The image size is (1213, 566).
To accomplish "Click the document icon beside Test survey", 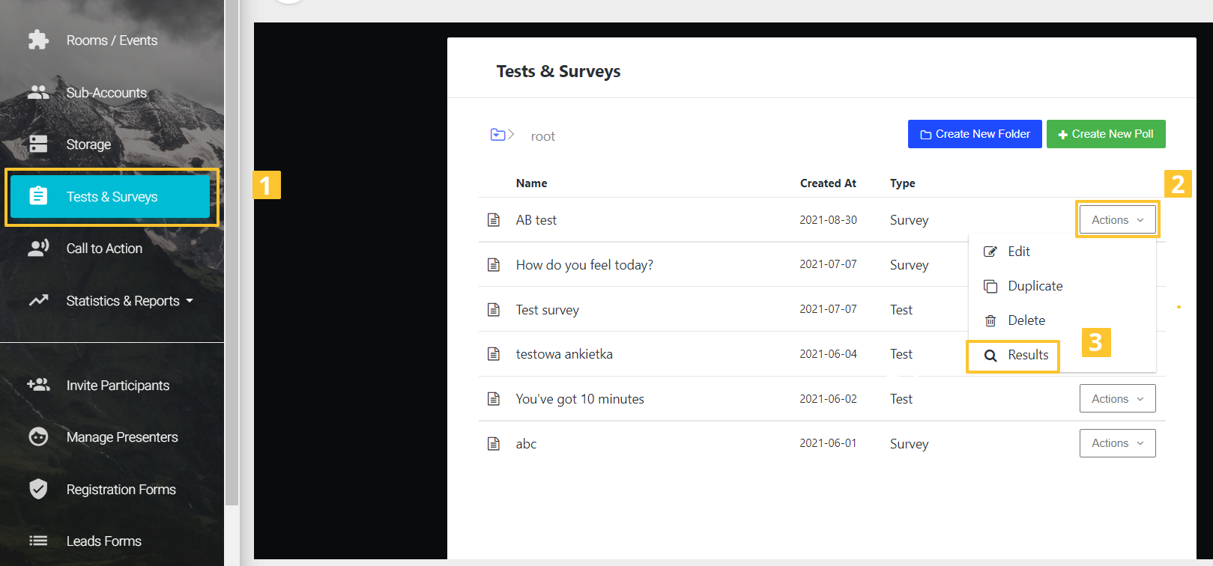I will point(494,309).
